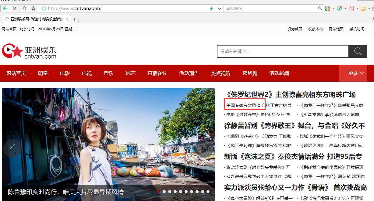
Task: Click the red Aa extension icon
Action: (351, 9)
